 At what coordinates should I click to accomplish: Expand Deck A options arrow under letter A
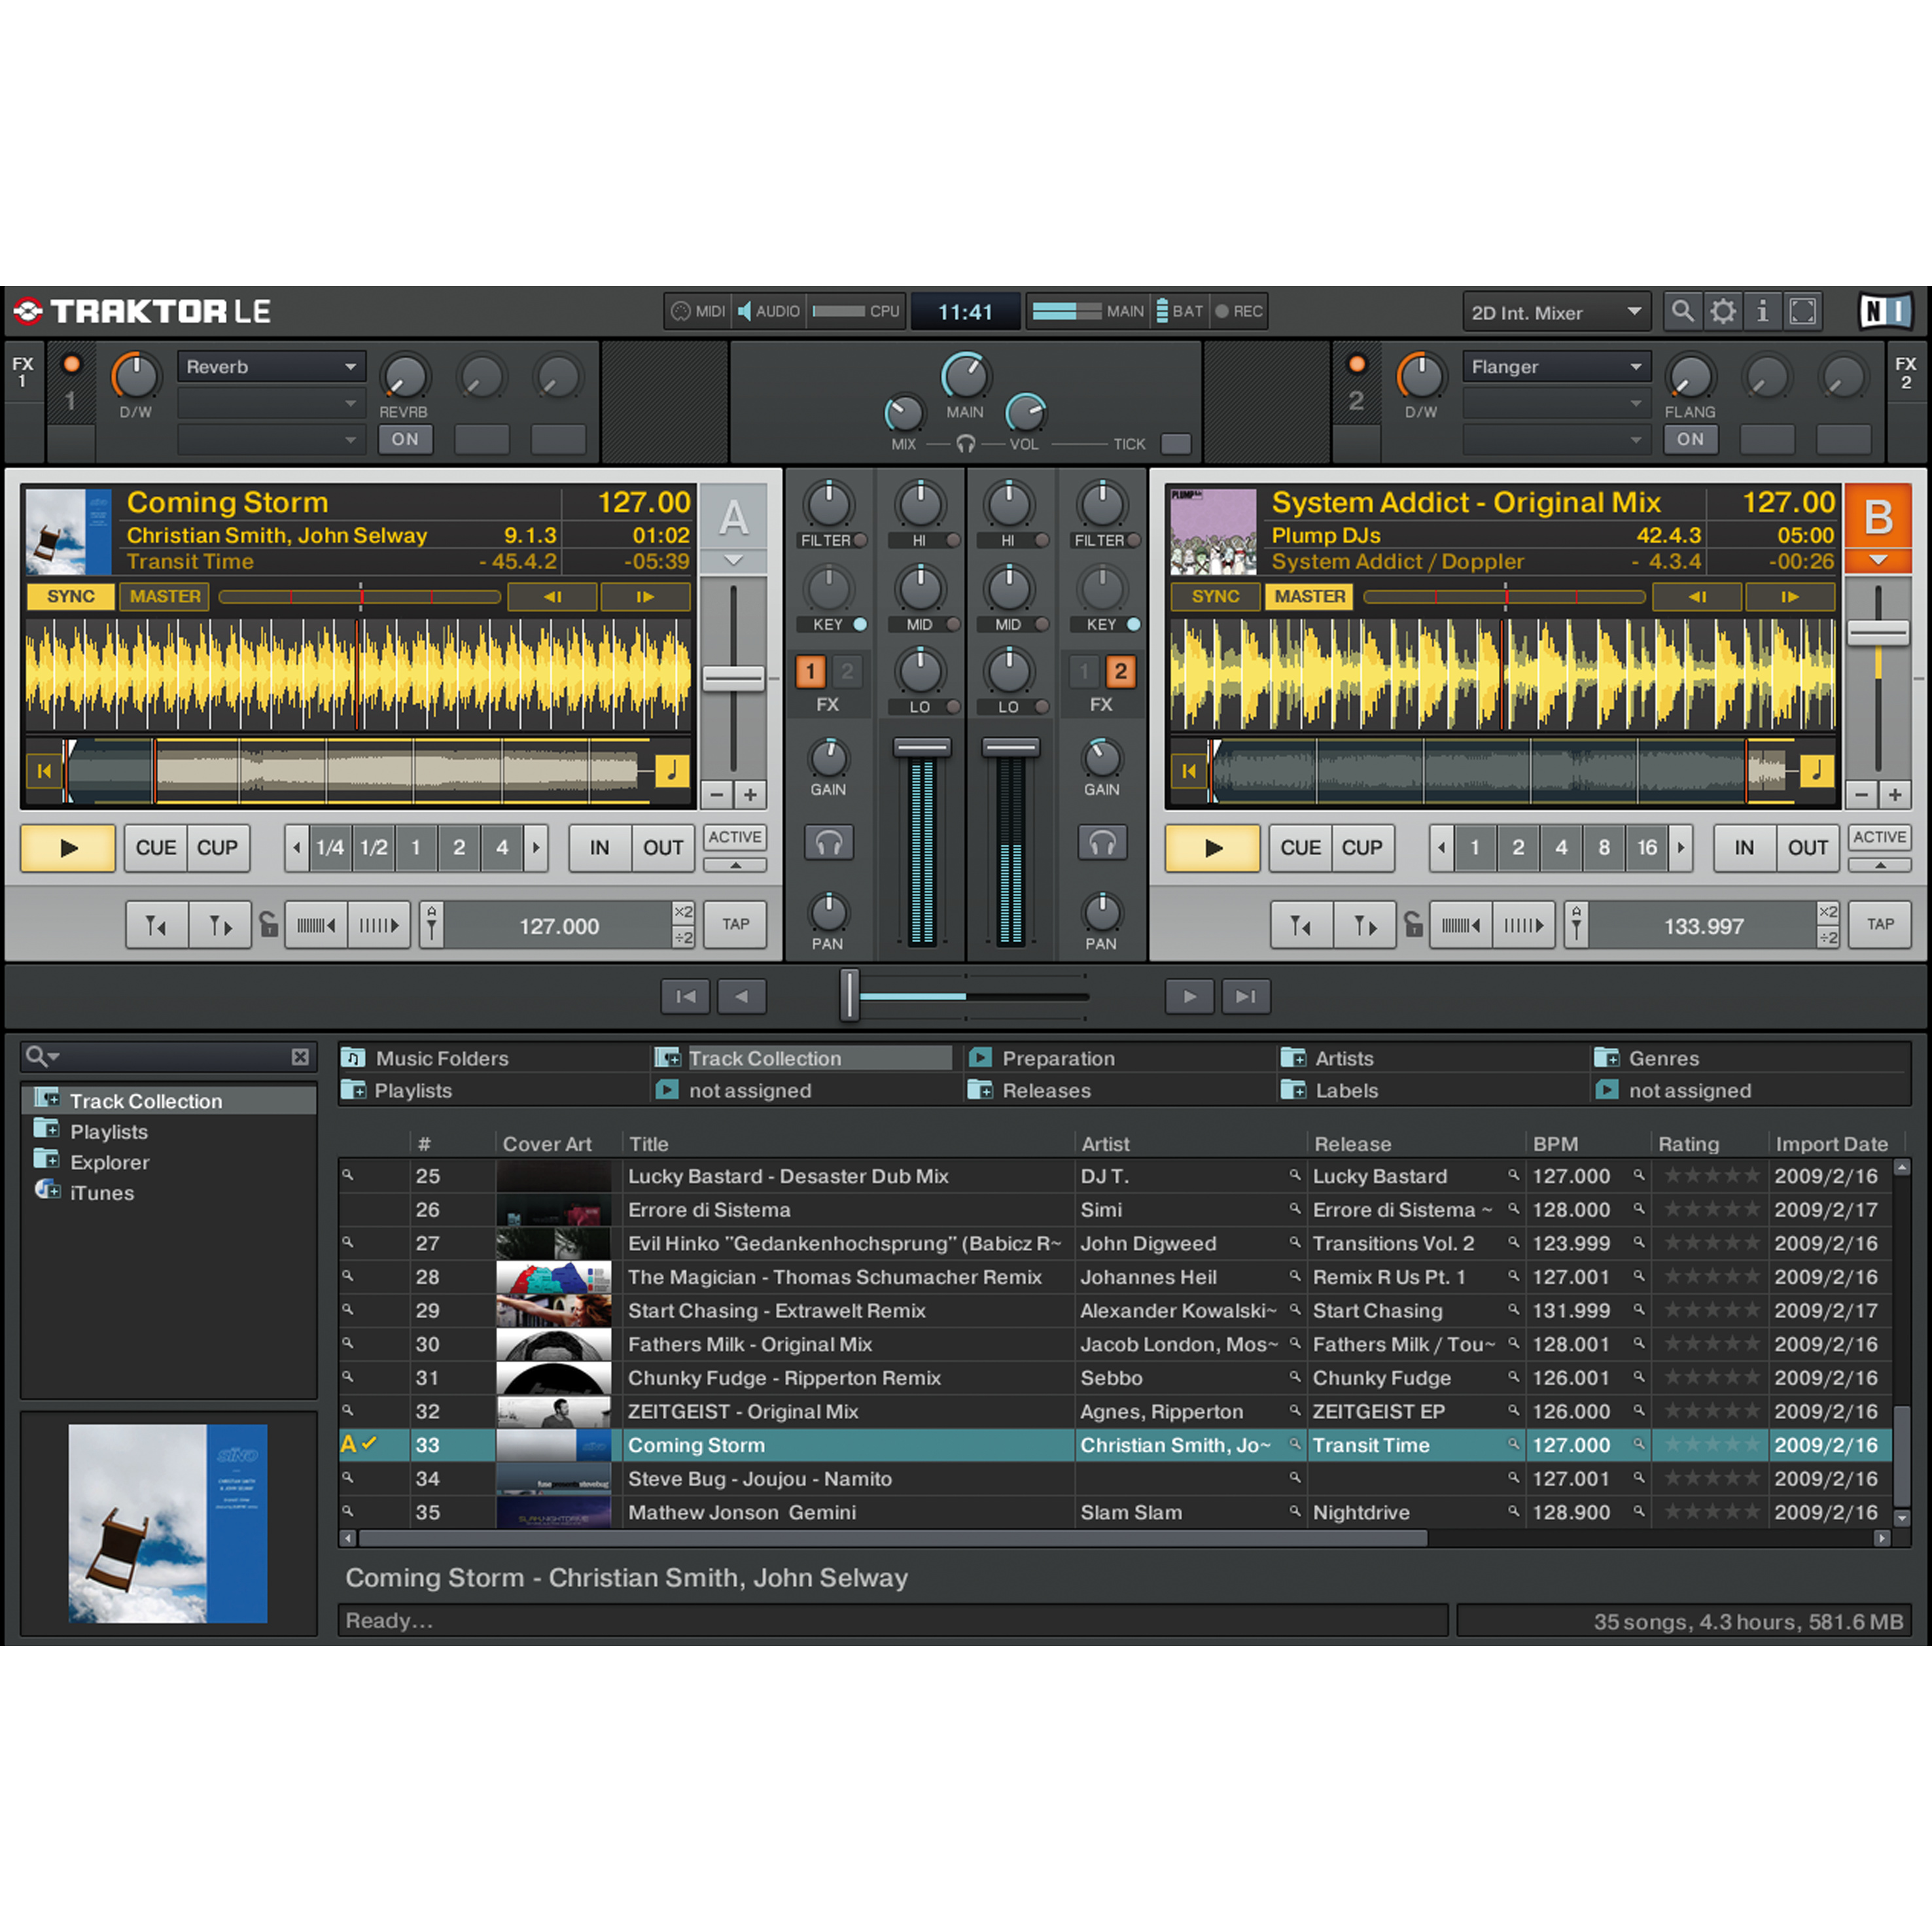(733, 561)
